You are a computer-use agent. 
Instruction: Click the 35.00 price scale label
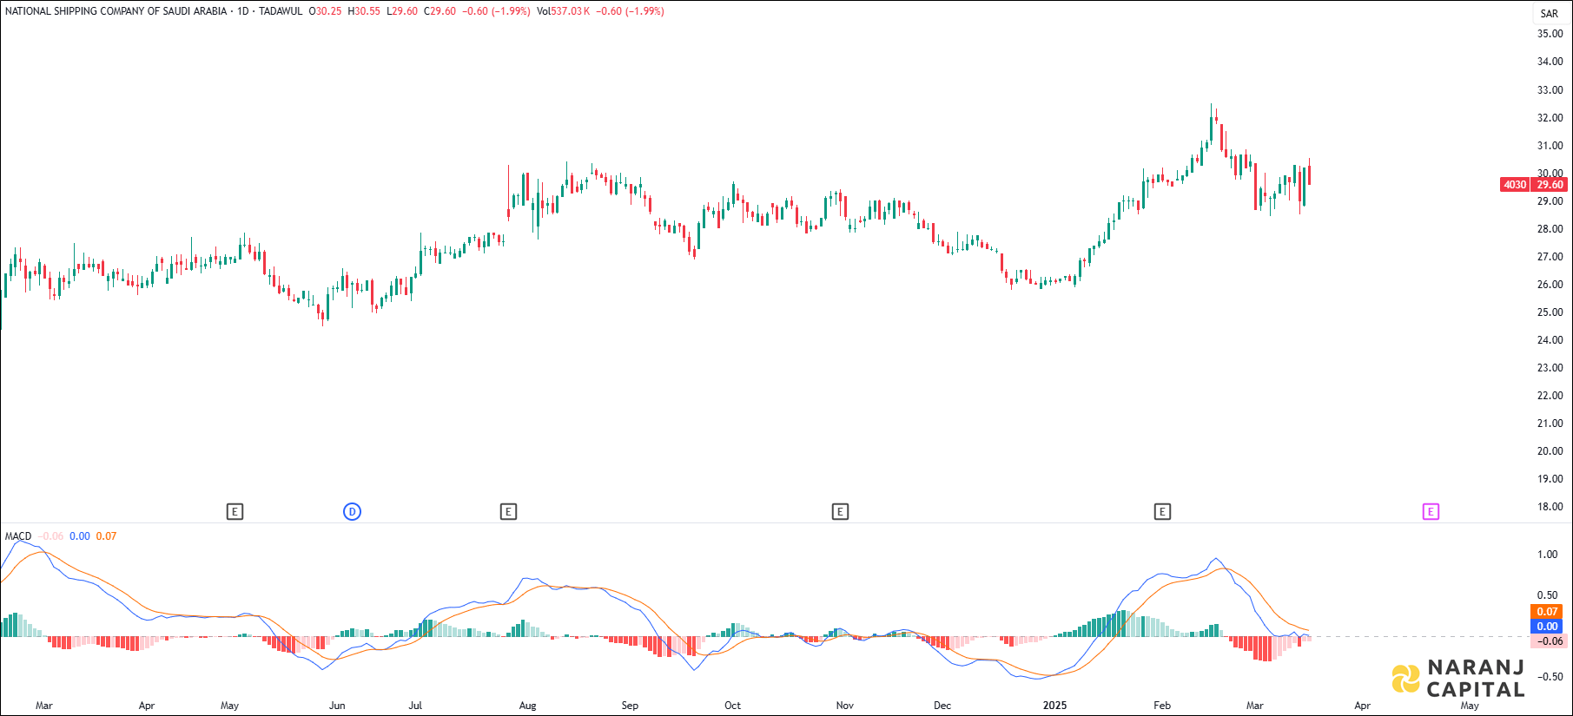(x=1550, y=34)
